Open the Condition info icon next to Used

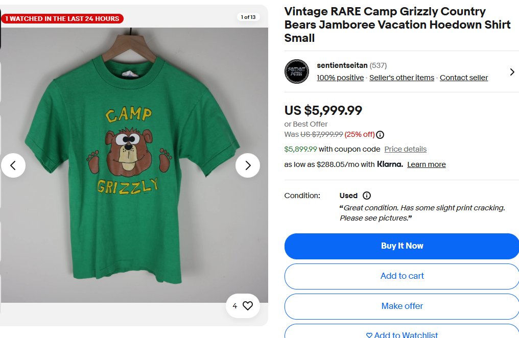pyautogui.click(x=367, y=196)
